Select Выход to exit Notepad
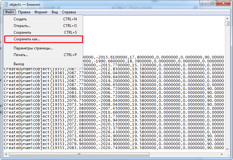 pyautogui.click(x=44, y=64)
